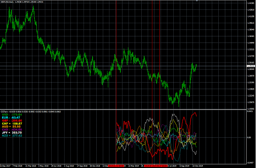The image size is (256, 168).
Task: Click the 4 May 2018 date label
Action: pyautogui.click(x=43, y=166)
